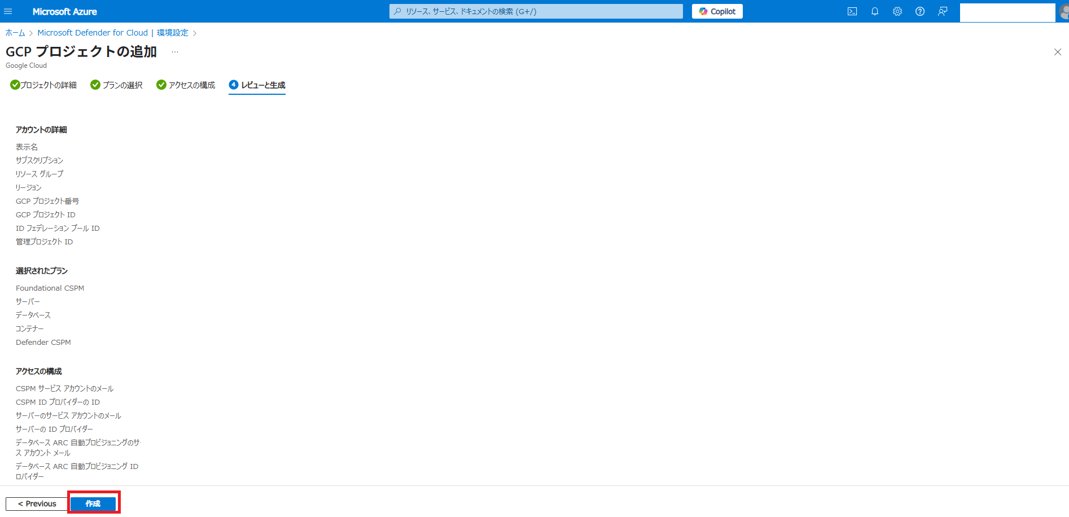Click the Google Cloud subtitle text
The image size is (1069, 517).
26,65
